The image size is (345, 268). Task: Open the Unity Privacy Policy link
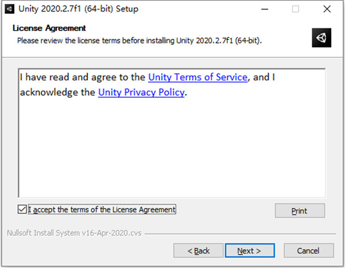click(x=141, y=92)
